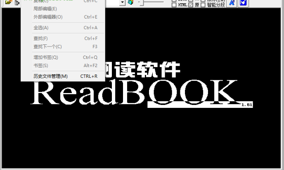Screen dimensions: 284x170
Task: Select 外部编辑器(O) menu entry
Action: click(x=48, y=17)
